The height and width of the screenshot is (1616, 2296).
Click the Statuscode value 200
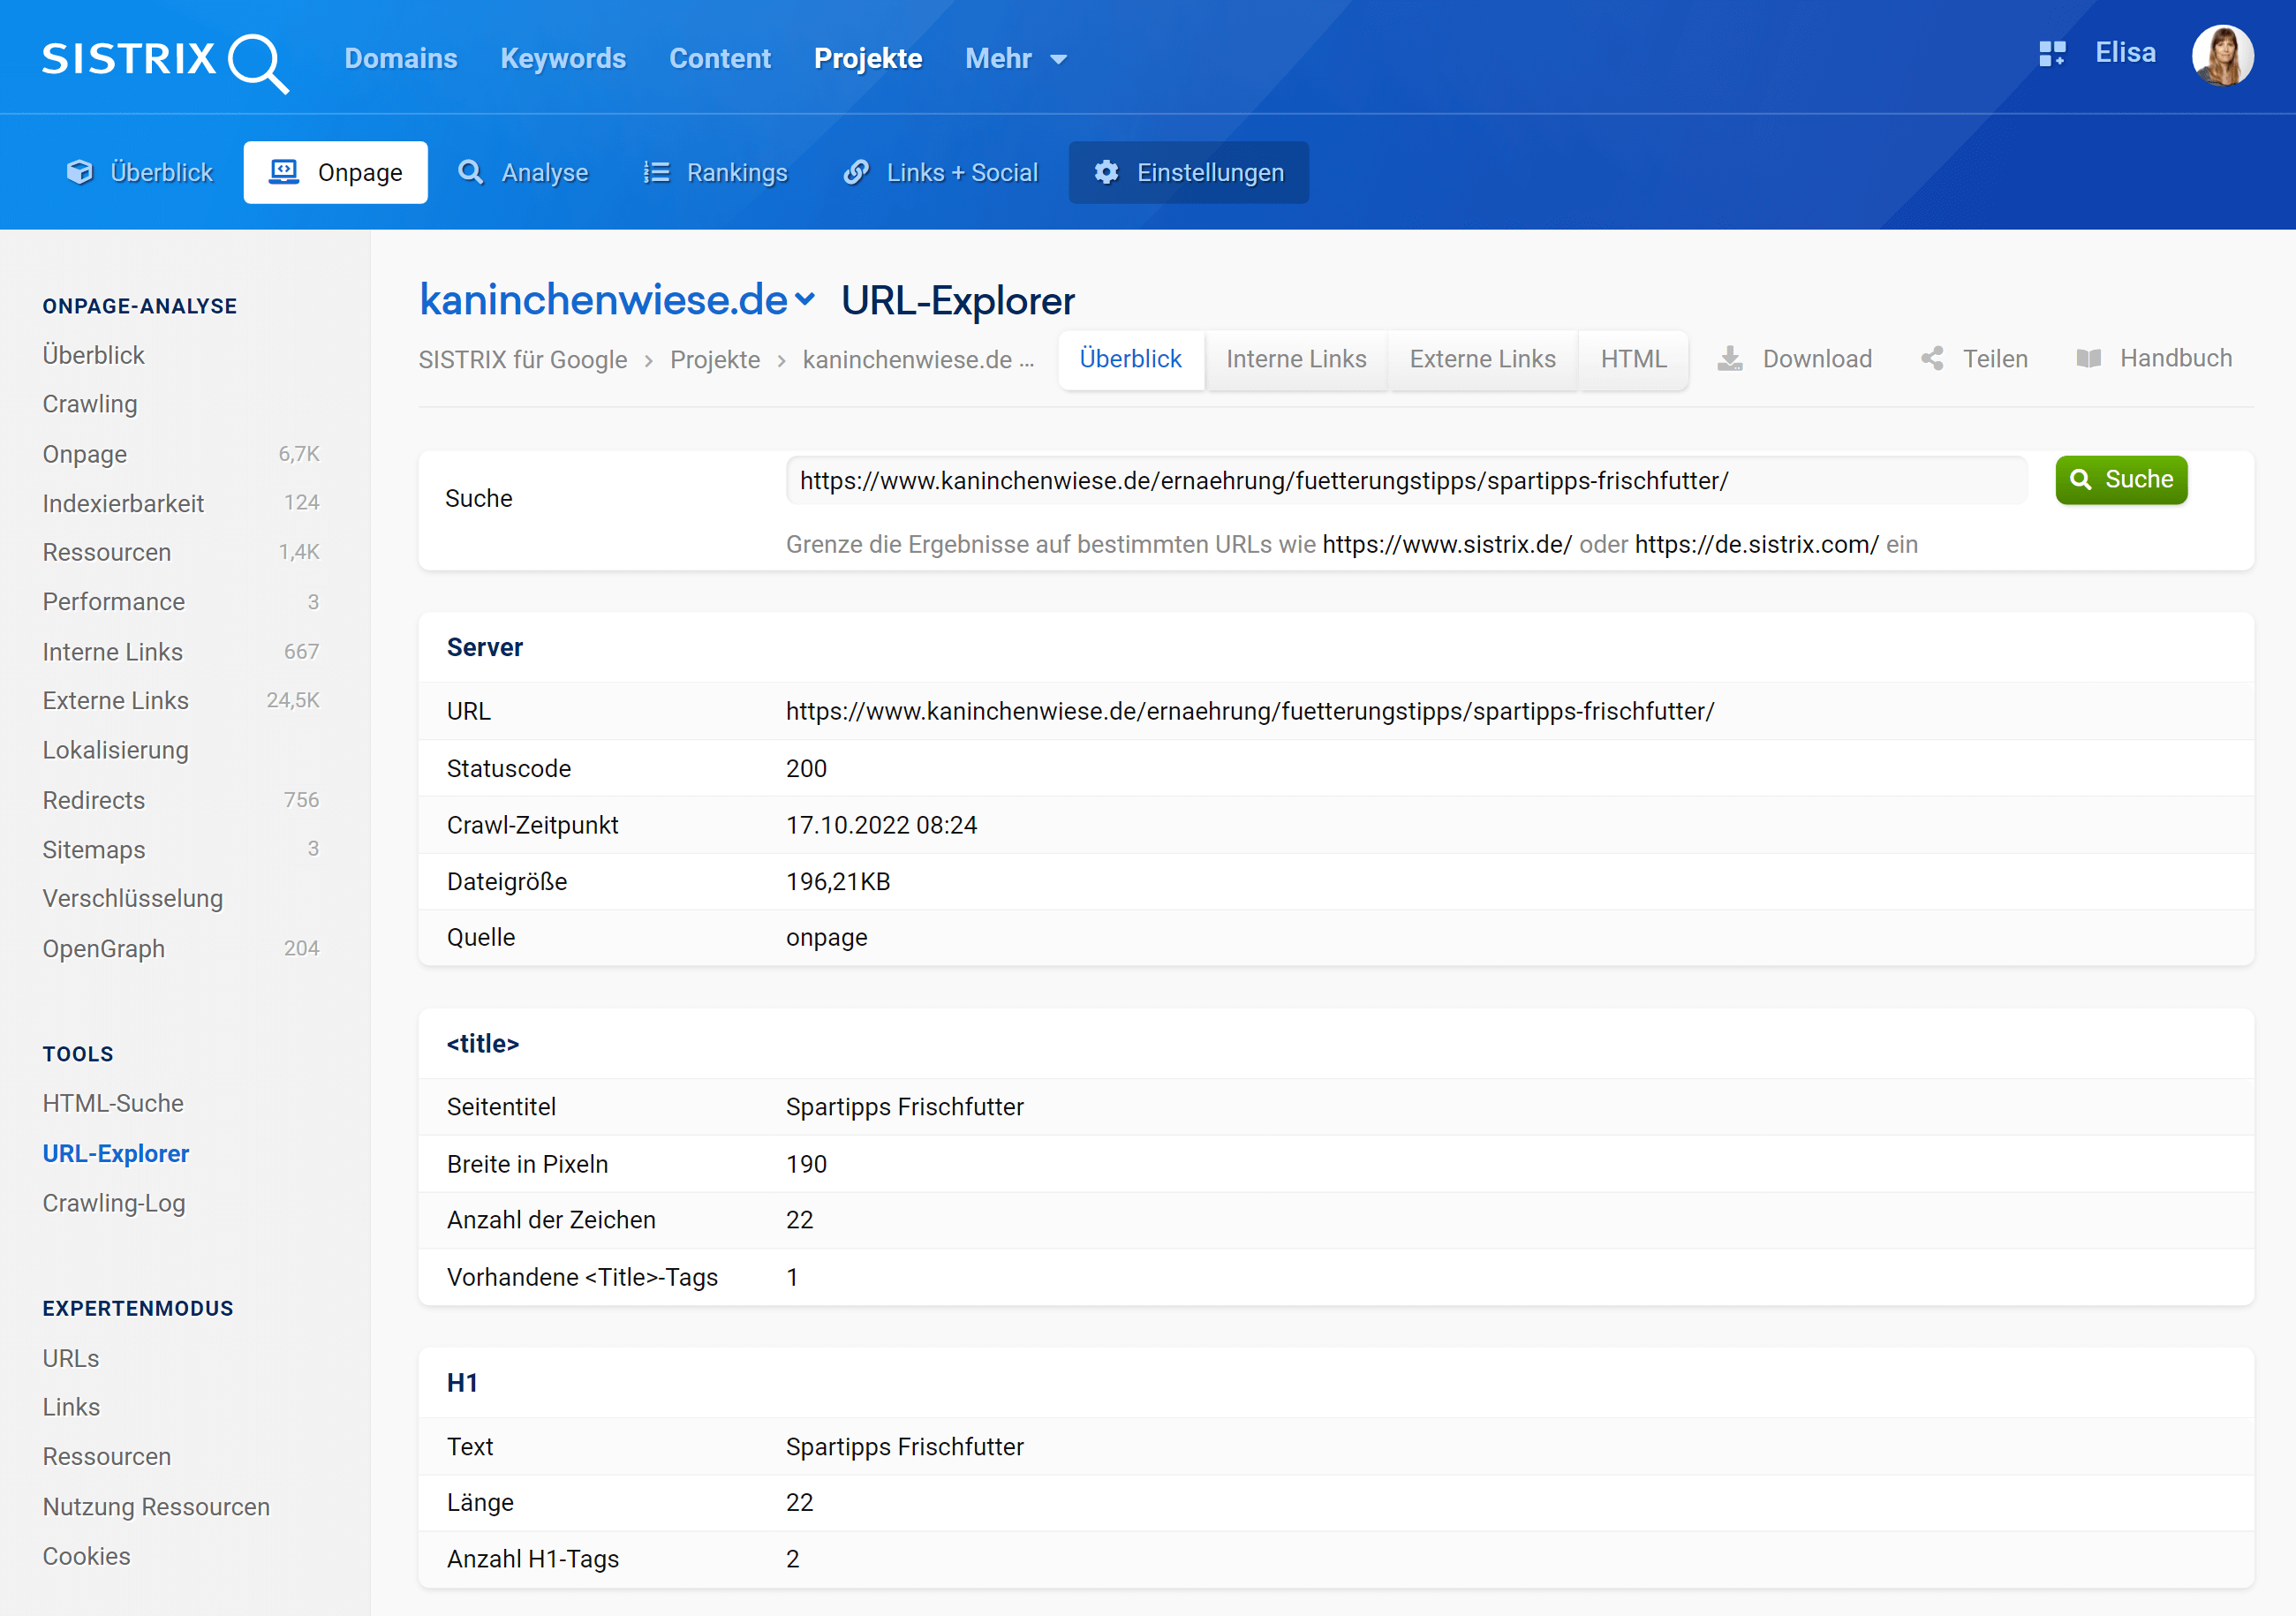point(806,769)
